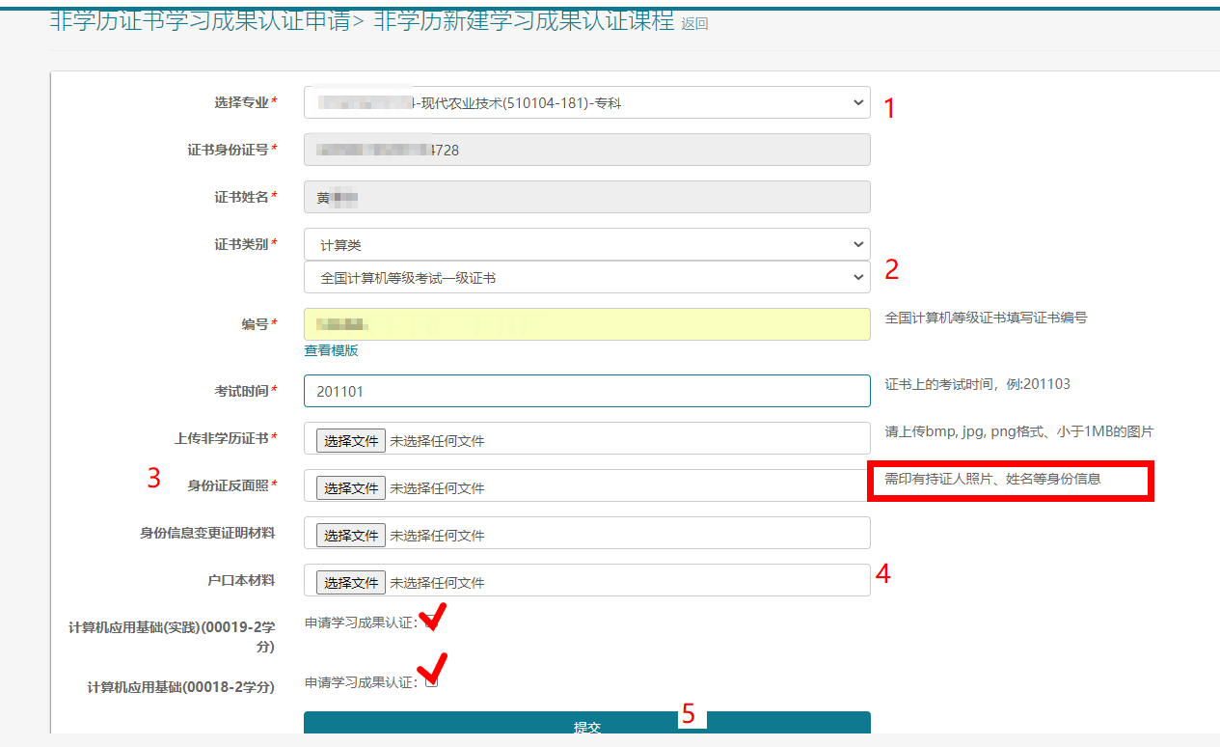Click 选择文件 for 上传非学历证书

[x=349, y=439]
